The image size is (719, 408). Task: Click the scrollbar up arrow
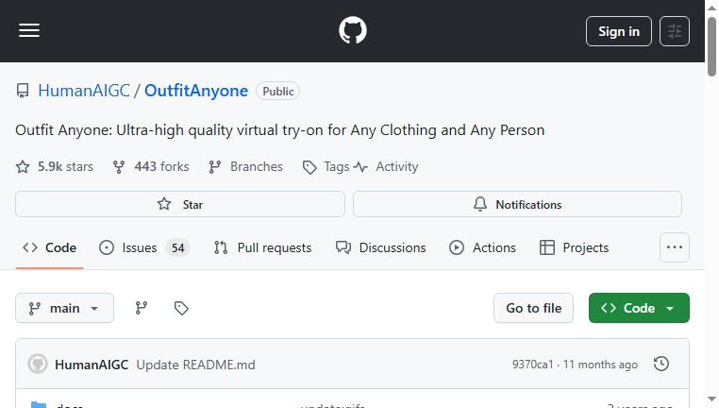click(x=711, y=8)
